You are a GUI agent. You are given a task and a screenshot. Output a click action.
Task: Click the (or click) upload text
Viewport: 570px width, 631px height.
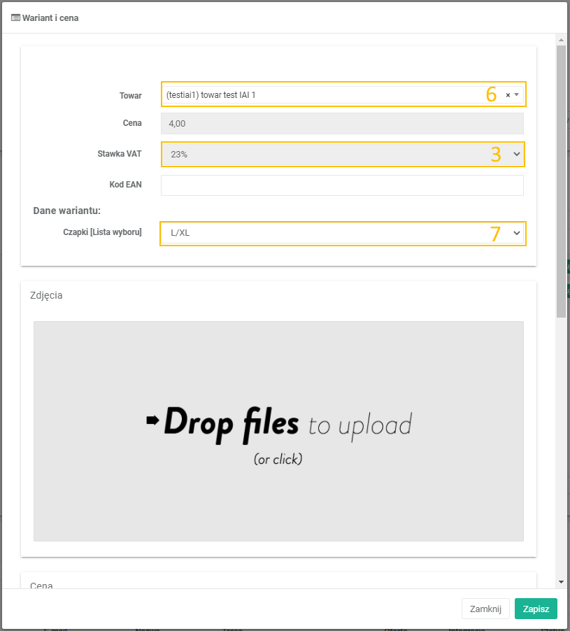(278, 459)
